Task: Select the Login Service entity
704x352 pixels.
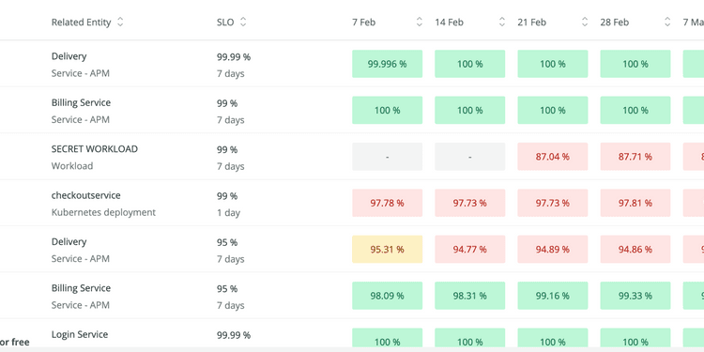Action: click(x=80, y=334)
